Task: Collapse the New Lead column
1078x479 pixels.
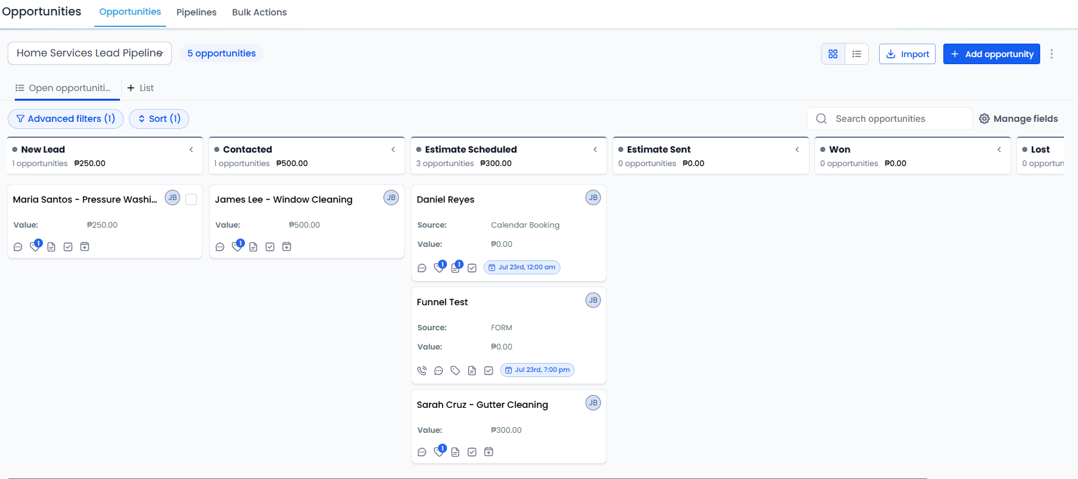Action: click(x=191, y=149)
